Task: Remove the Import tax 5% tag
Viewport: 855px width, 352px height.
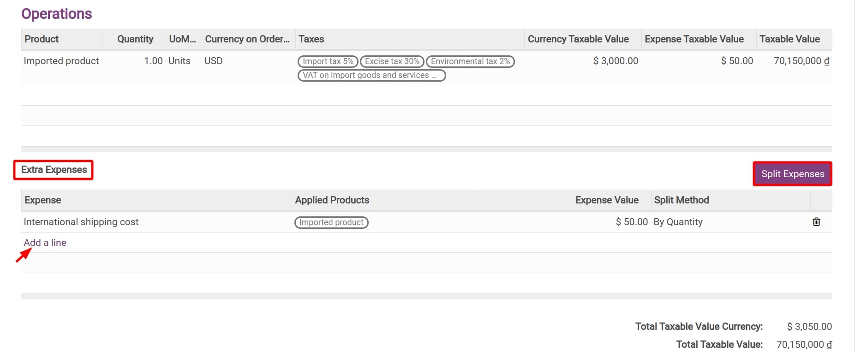Action: point(328,61)
